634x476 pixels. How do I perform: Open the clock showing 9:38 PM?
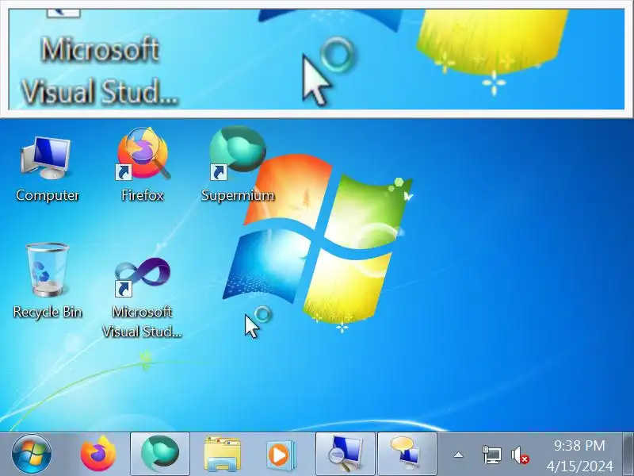[579, 446]
